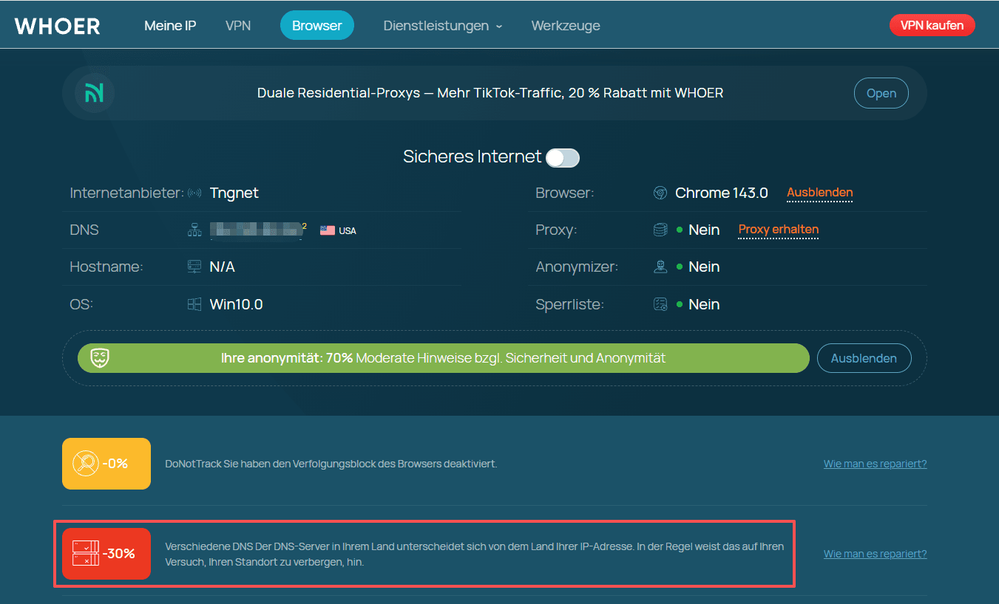Click the Windows OS icon
The height and width of the screenshot is (604, 999).
point(194,304)
